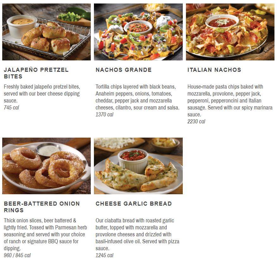Screen dimensions: 277x267
Task: Click the Italian Nachos heading
Action: (214, 70)
